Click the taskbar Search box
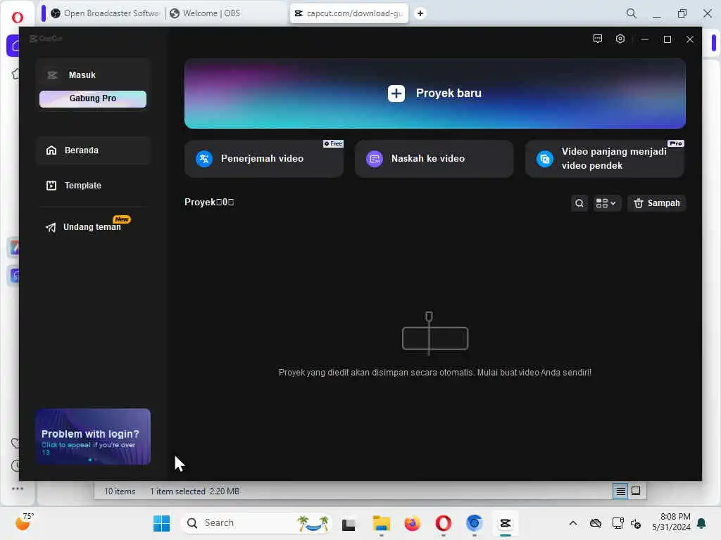 pos(256,523)
